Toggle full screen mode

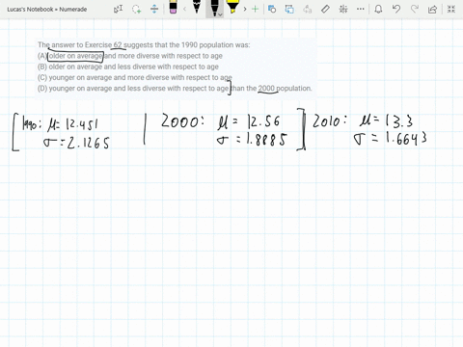tap(451, 9)
